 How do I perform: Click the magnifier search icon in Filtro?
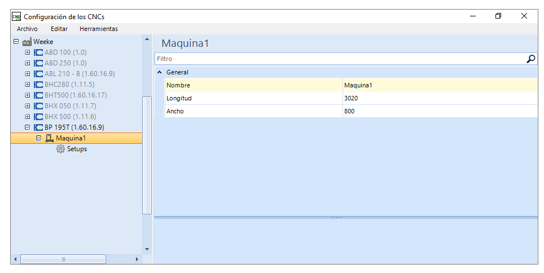point(531,59)
